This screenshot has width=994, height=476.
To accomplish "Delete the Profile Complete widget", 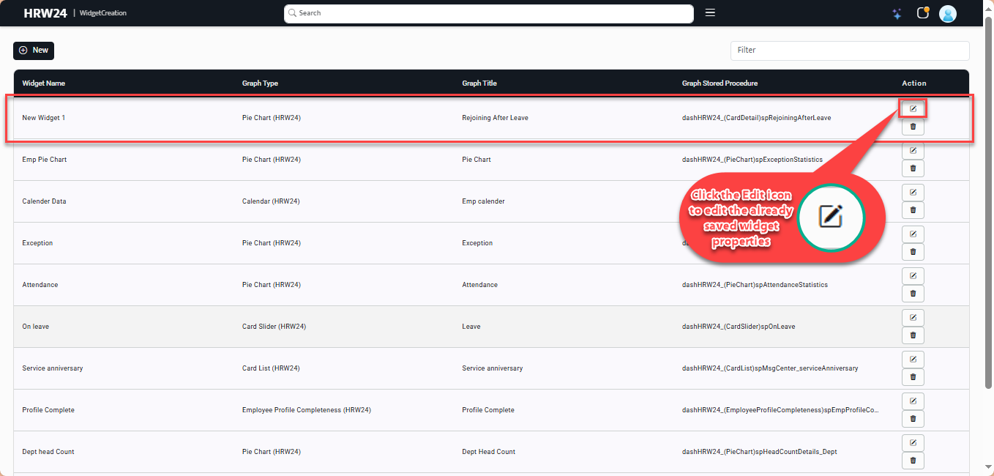I will [x=913, y=419].
